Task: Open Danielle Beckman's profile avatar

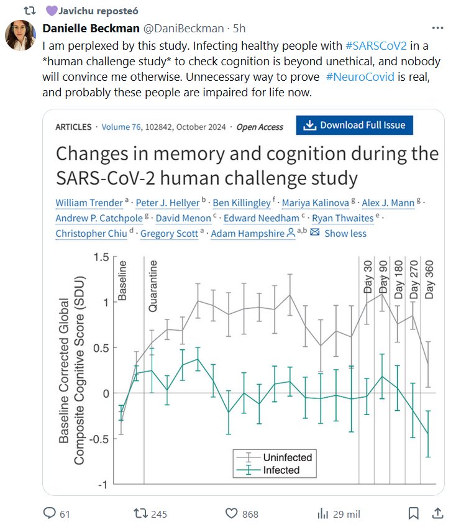Action: click(21, 35)
